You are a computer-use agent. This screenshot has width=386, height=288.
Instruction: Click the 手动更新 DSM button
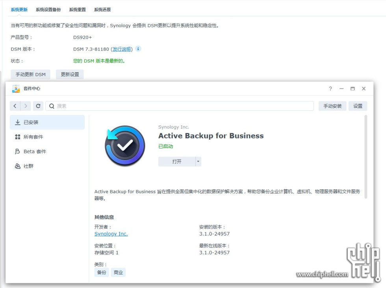(31, 75)
